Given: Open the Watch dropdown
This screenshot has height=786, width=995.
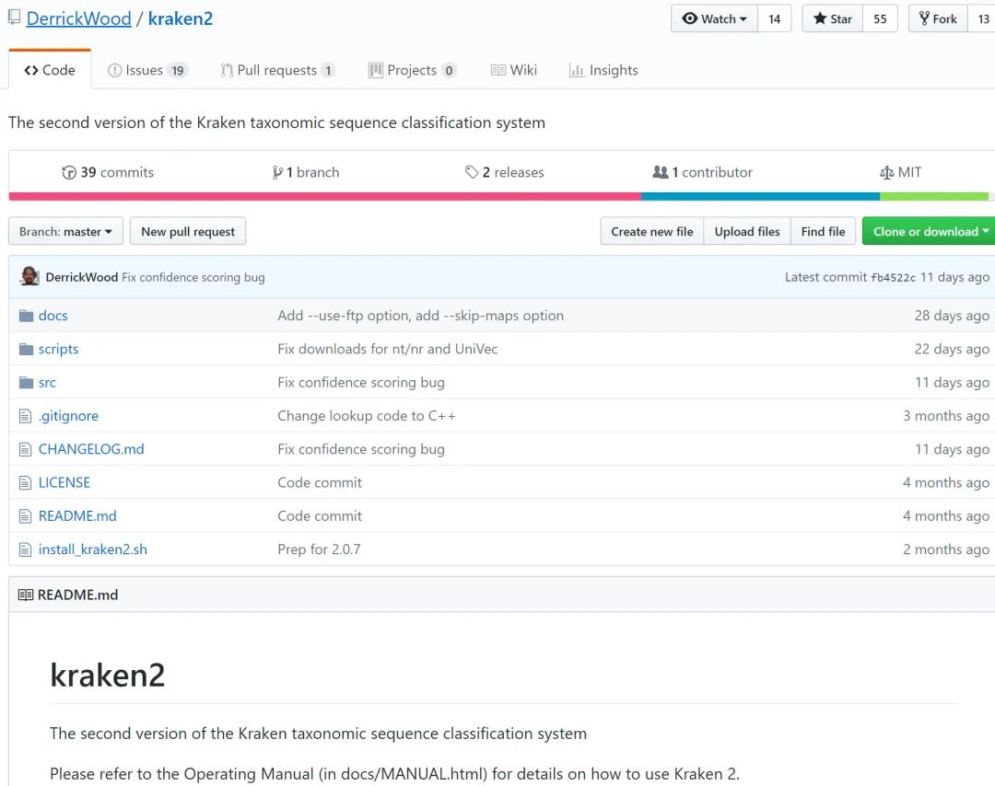Looking at the screenshot, I should point(715,18).
